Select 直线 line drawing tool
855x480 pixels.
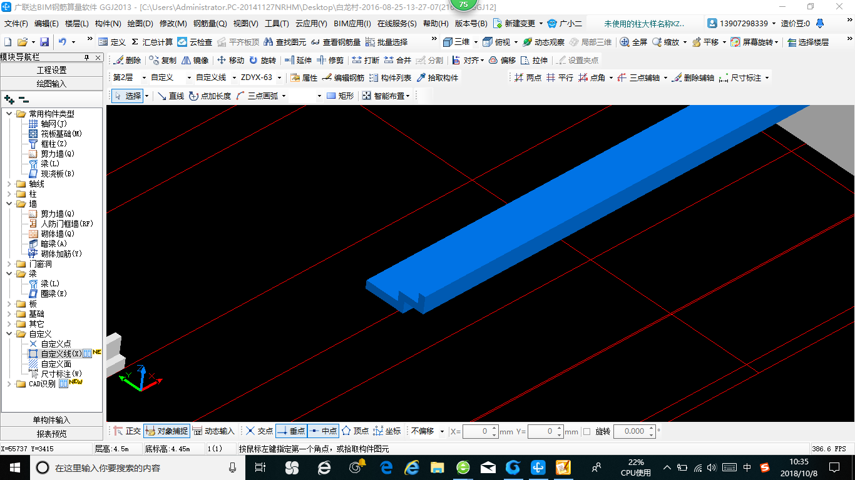[x=170, y=96]
